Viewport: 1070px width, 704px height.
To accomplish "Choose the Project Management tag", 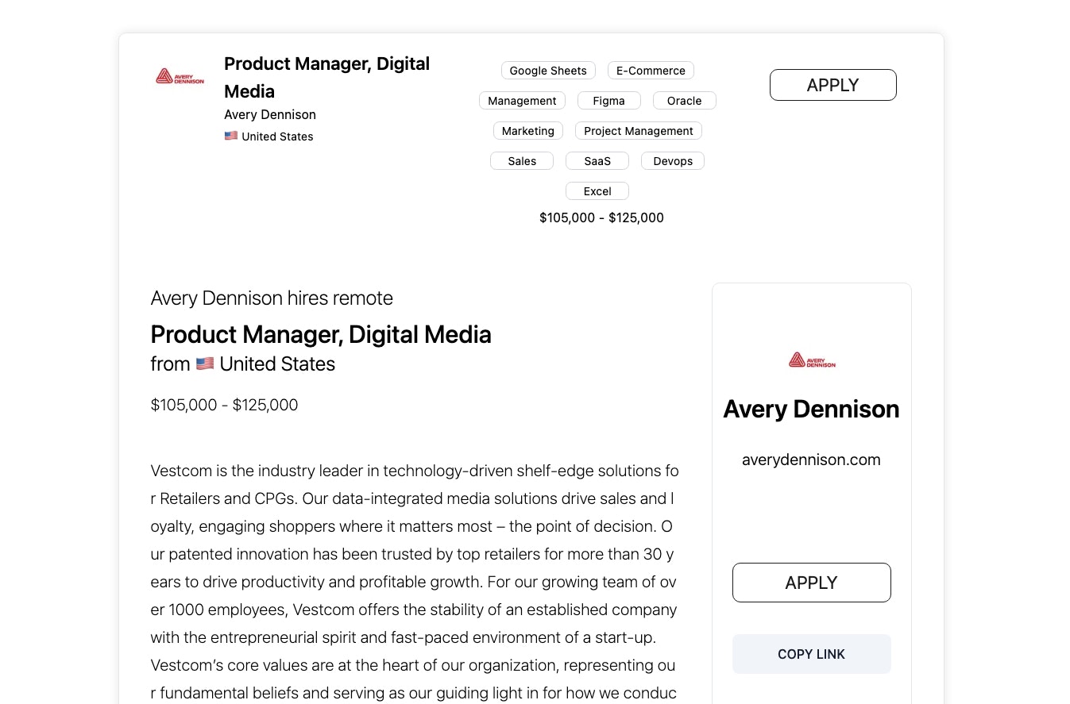I will tap(639, 131).
